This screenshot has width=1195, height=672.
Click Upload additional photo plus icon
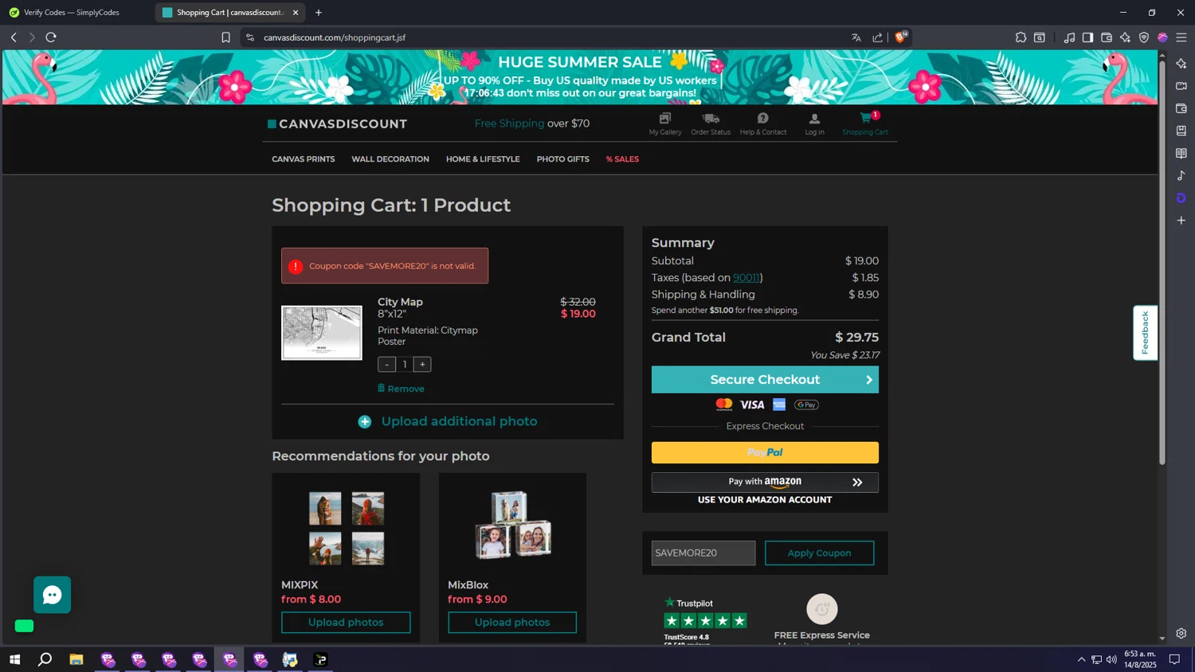(x=365, y=422)
